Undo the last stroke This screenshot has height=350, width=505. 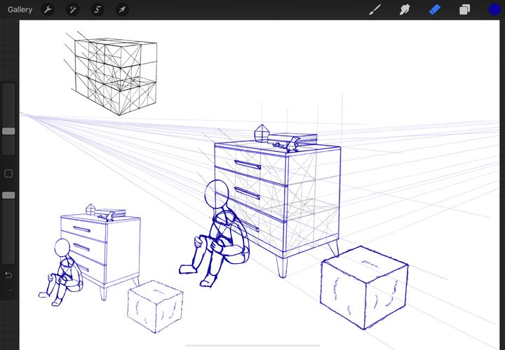click(8, 275)
